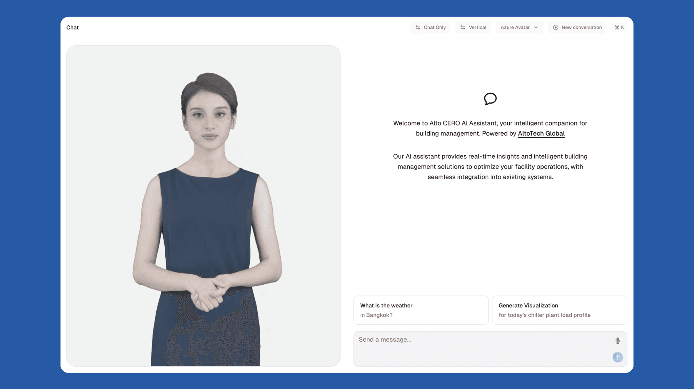Click the swap arrows icon beside Vertical

click(x=463, y=27)
